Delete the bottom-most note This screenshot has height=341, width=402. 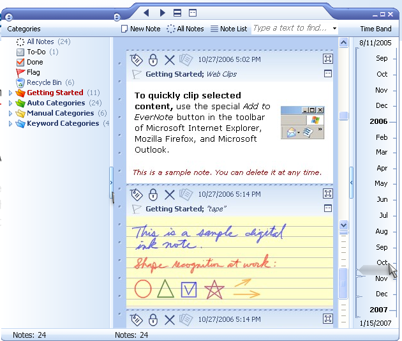(170, 320)
